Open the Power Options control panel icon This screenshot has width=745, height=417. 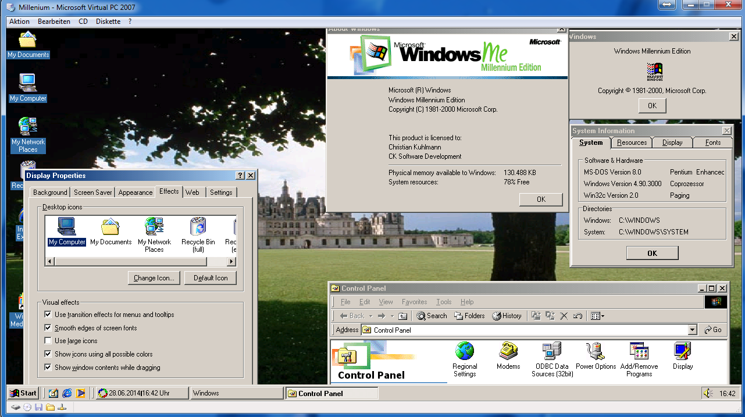[596, 352]
